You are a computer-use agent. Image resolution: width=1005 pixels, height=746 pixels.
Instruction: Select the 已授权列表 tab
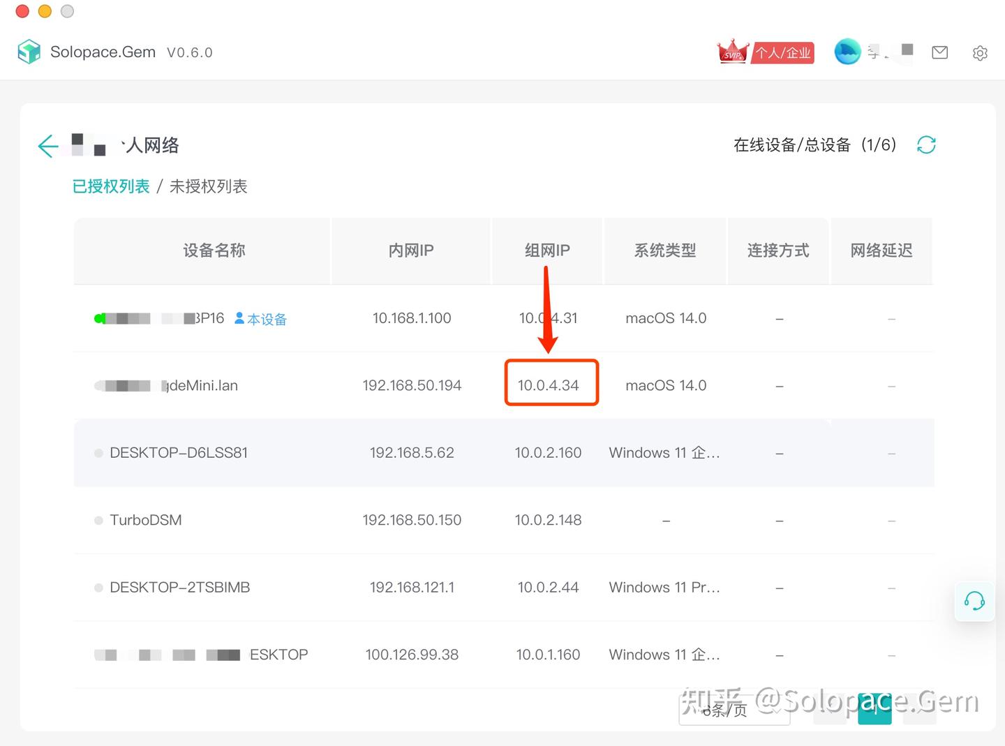point(110,186)
